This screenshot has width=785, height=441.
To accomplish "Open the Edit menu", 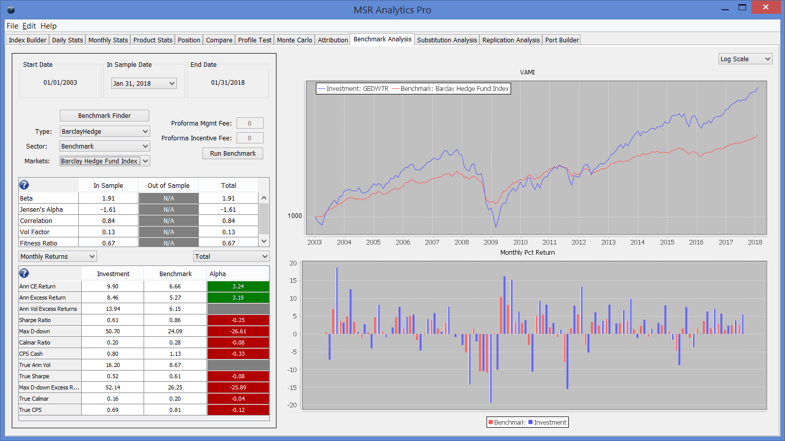I will [x=29, y=26].
